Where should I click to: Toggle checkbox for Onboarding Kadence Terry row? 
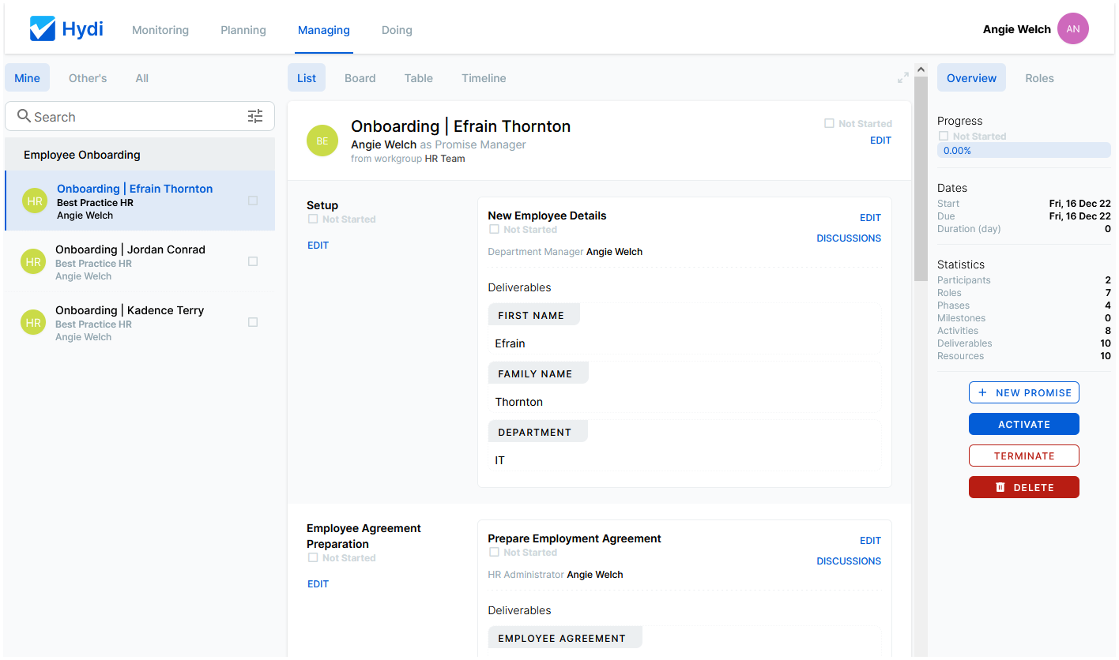253,322
